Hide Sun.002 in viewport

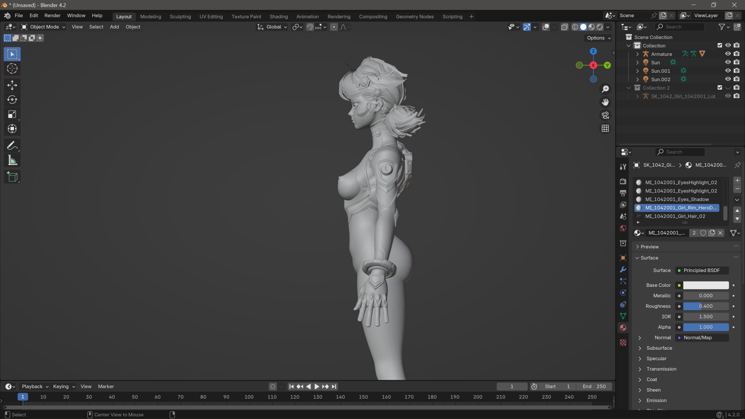click(x=728, y=79)
